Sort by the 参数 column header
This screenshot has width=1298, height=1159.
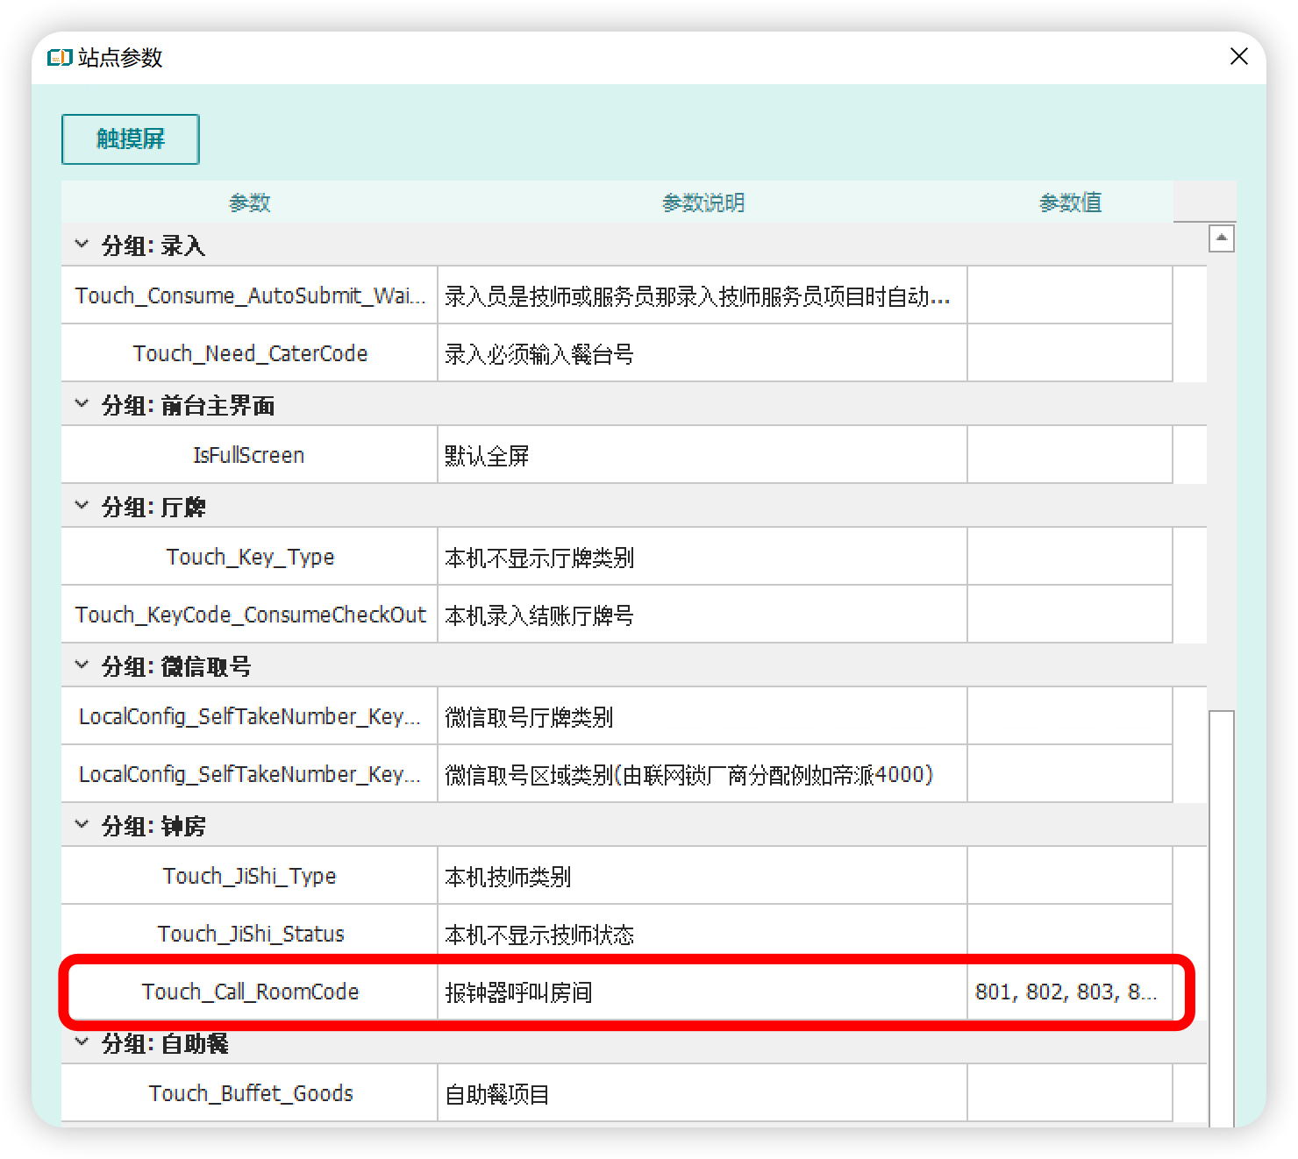pyautogui.click(x=250, y=203)
